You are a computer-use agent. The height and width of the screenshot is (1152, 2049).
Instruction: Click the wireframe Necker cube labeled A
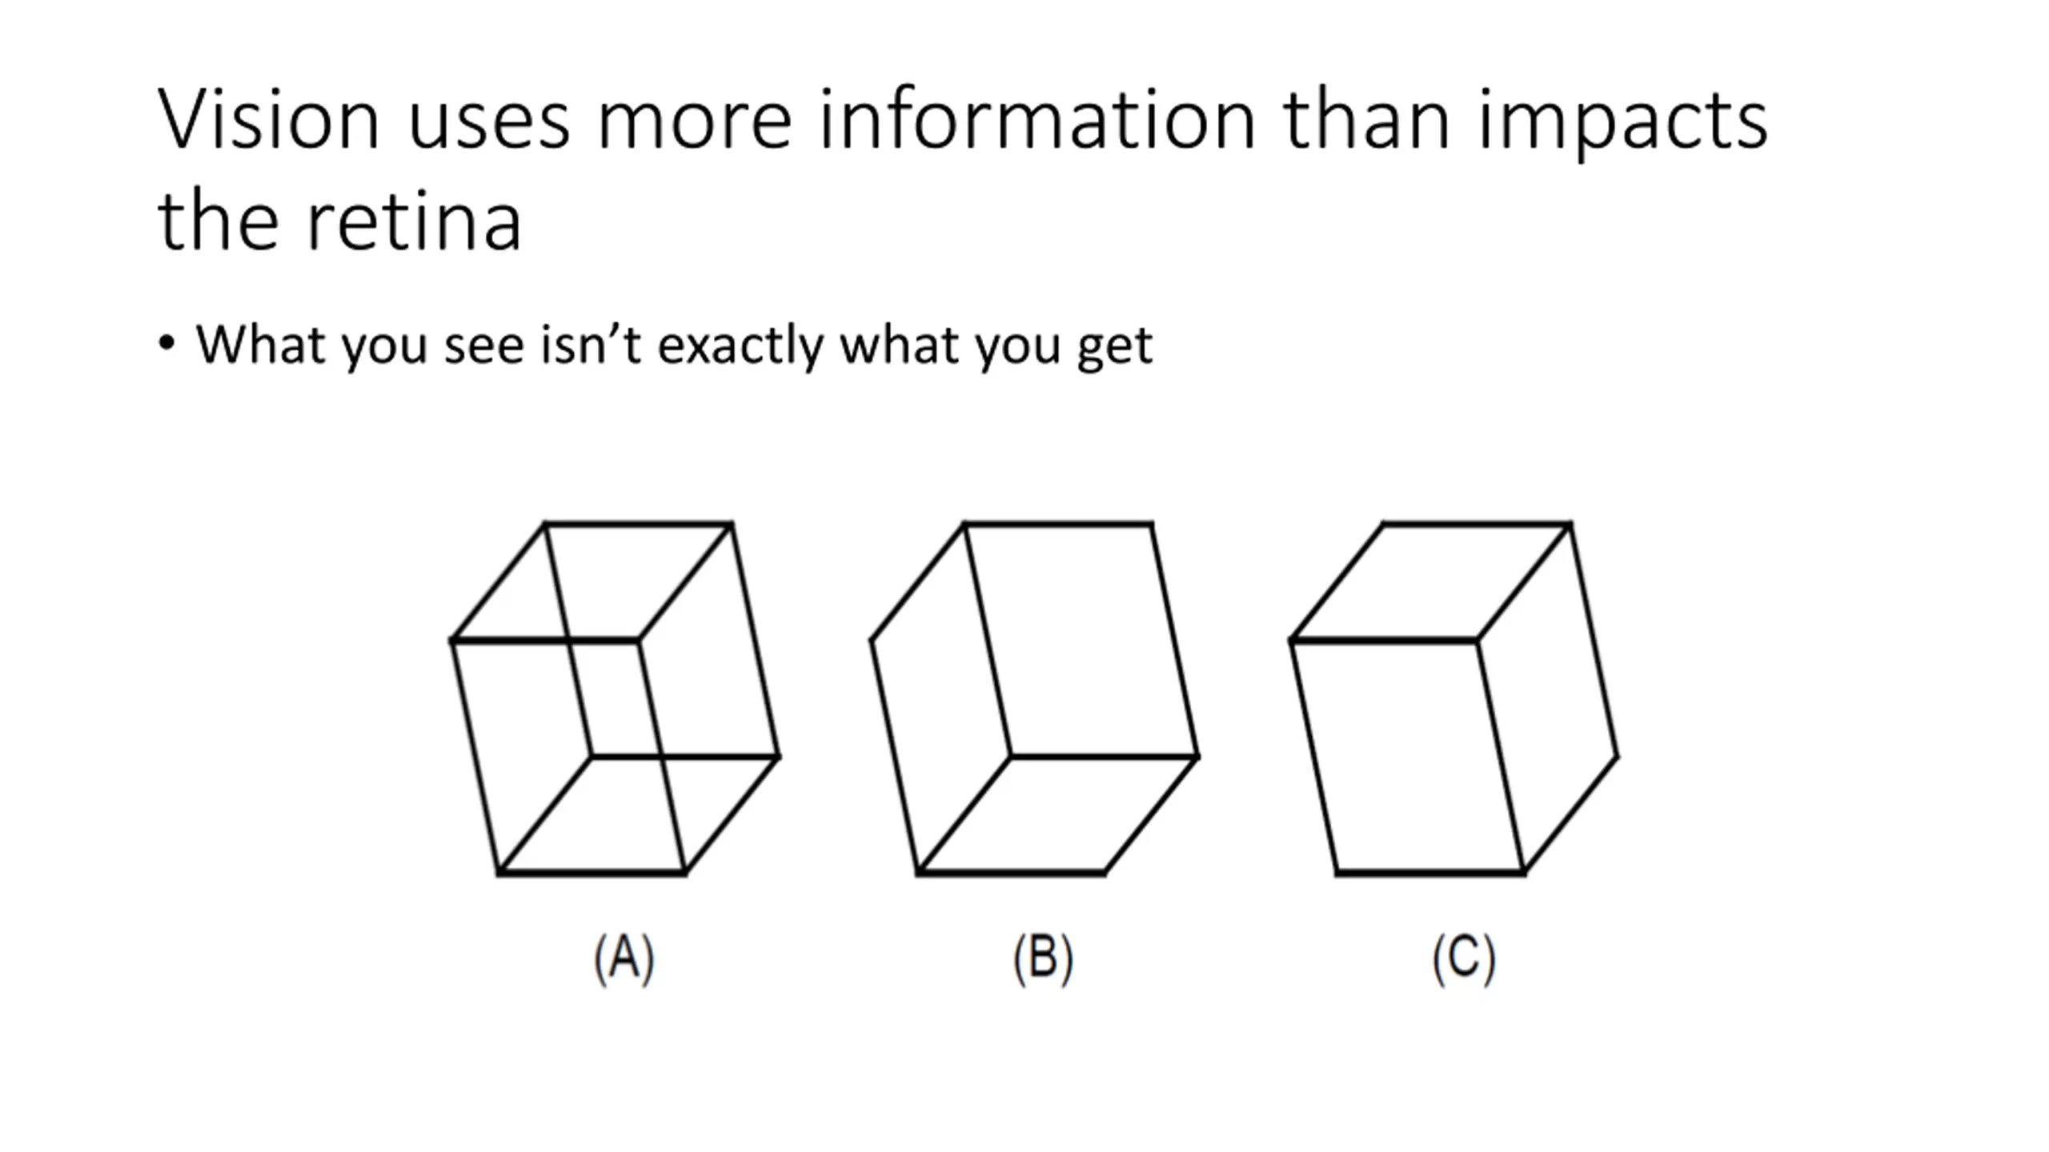[615, 698]
